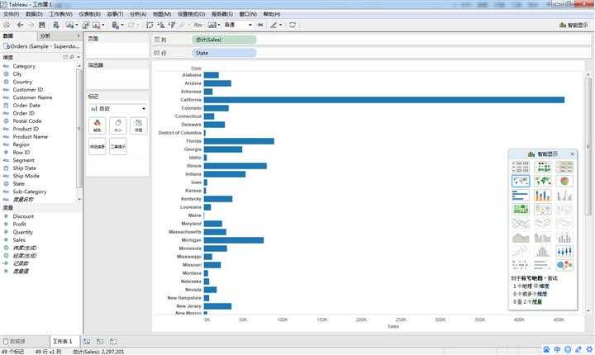This screenshot has height=355, width=595.
Task: Open the Analysis menu
Action: coord(138,14)
